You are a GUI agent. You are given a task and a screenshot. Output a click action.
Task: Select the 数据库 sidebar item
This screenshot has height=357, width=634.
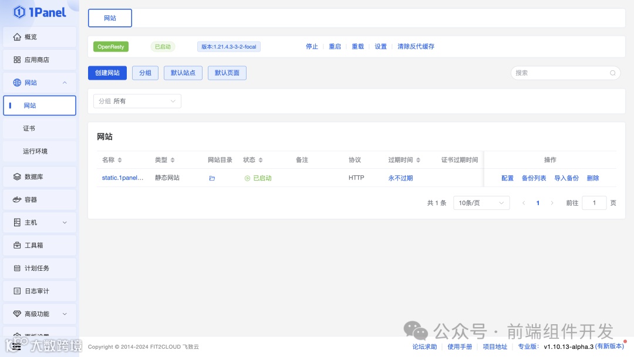(x=32, y=176)
